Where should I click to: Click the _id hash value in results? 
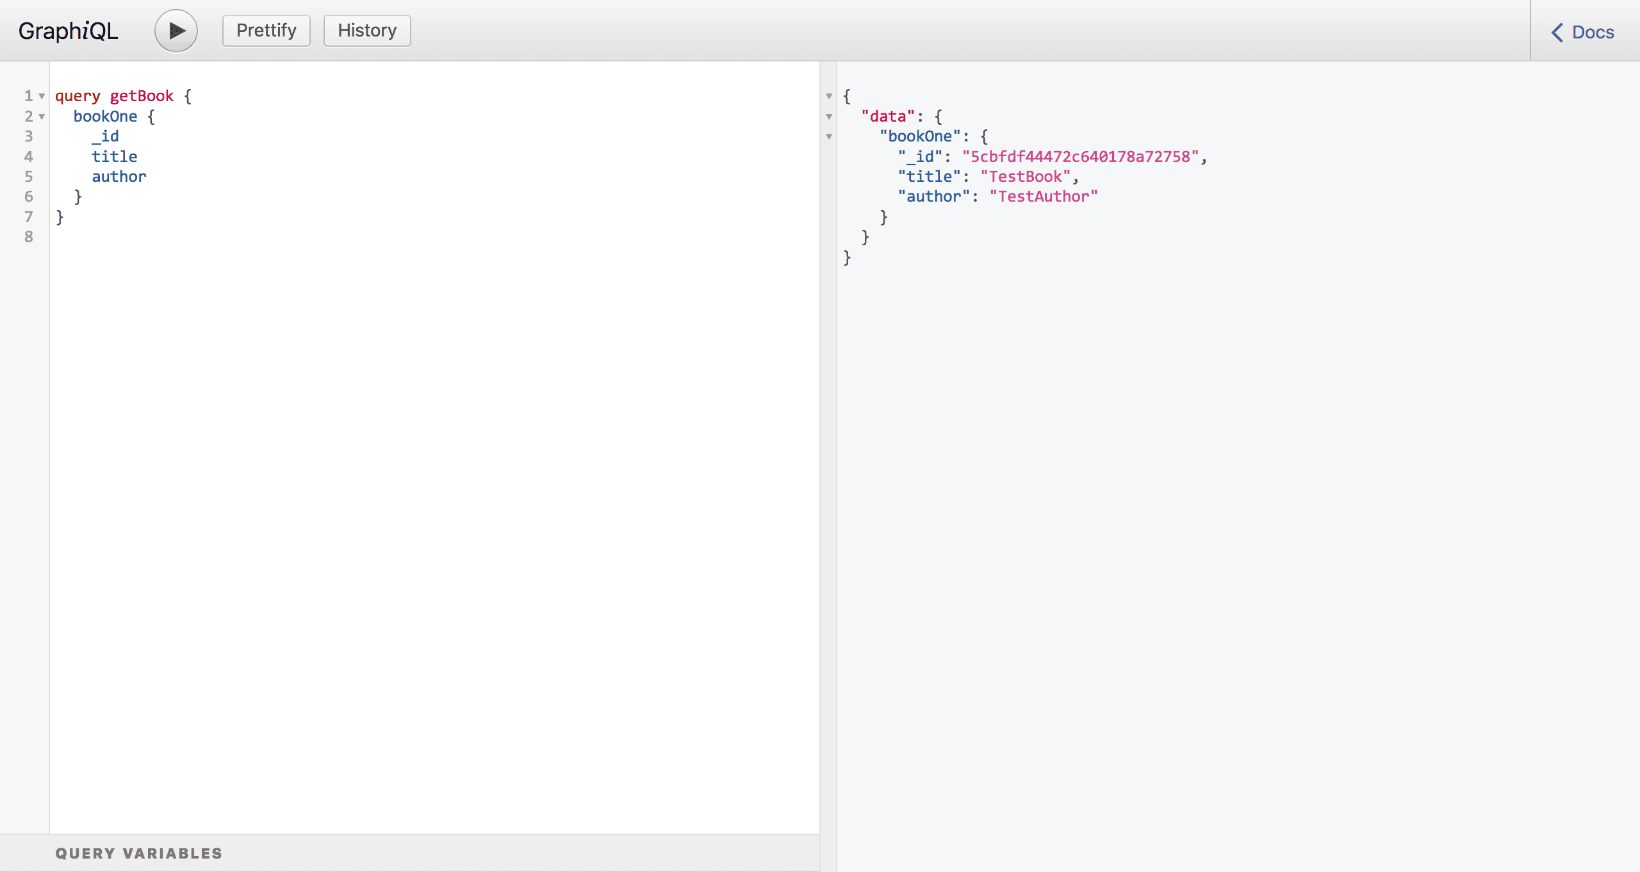click(1080, 157)
